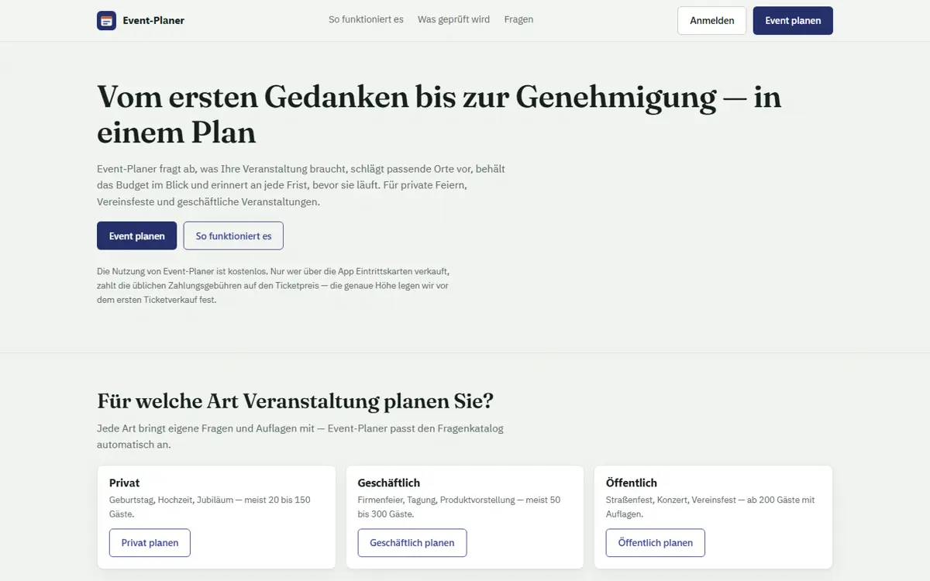Click the hero "Event planen" button

136,235
